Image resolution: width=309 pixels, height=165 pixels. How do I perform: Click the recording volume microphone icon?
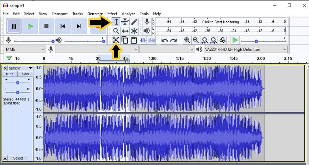click(8, 40)
